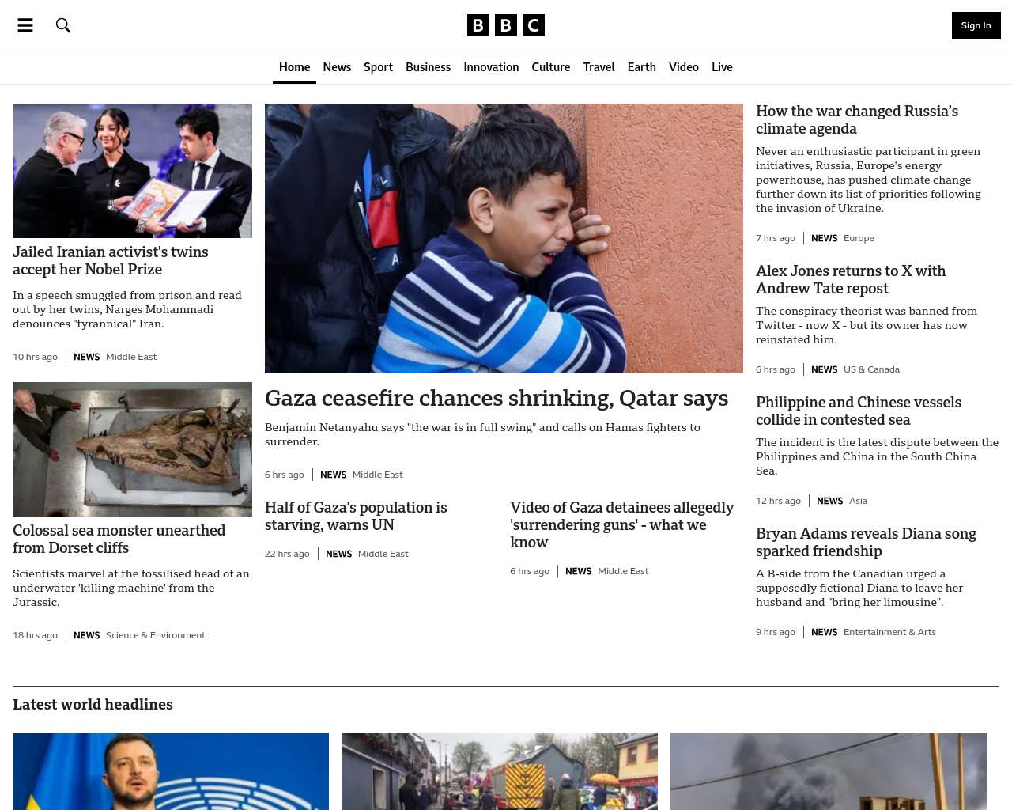1012x810 pixels.
Task: Go to the Innovation tab
Action: (491, 67)
